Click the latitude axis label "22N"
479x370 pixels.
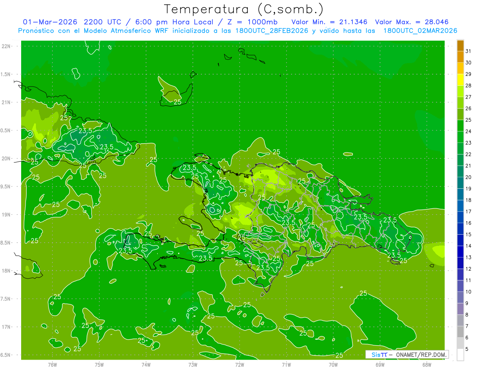point(6,46)
